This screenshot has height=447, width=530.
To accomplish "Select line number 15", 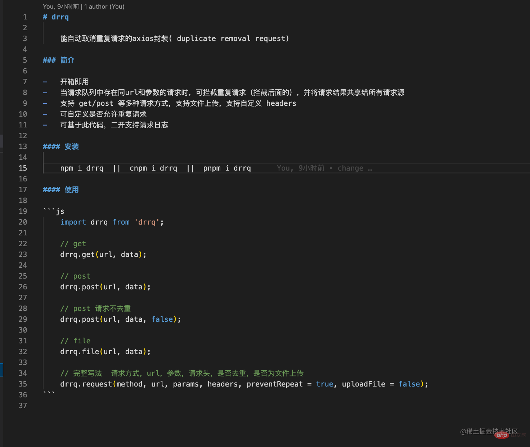I will pyautogui.click(x=23, y=168).
